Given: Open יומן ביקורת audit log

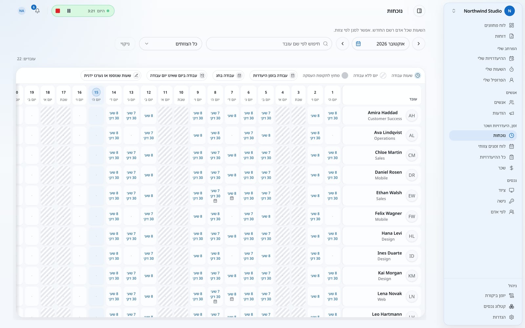Looking at the screenshot, I should 483,296.
